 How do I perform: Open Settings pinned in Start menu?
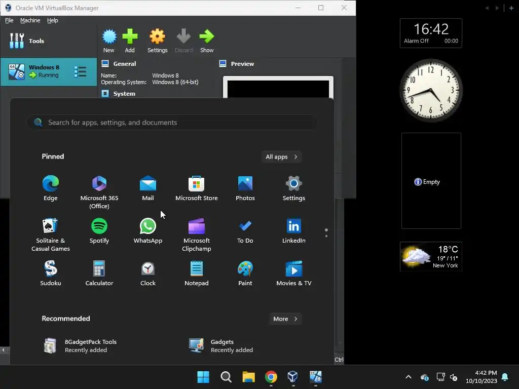[294, 188]
